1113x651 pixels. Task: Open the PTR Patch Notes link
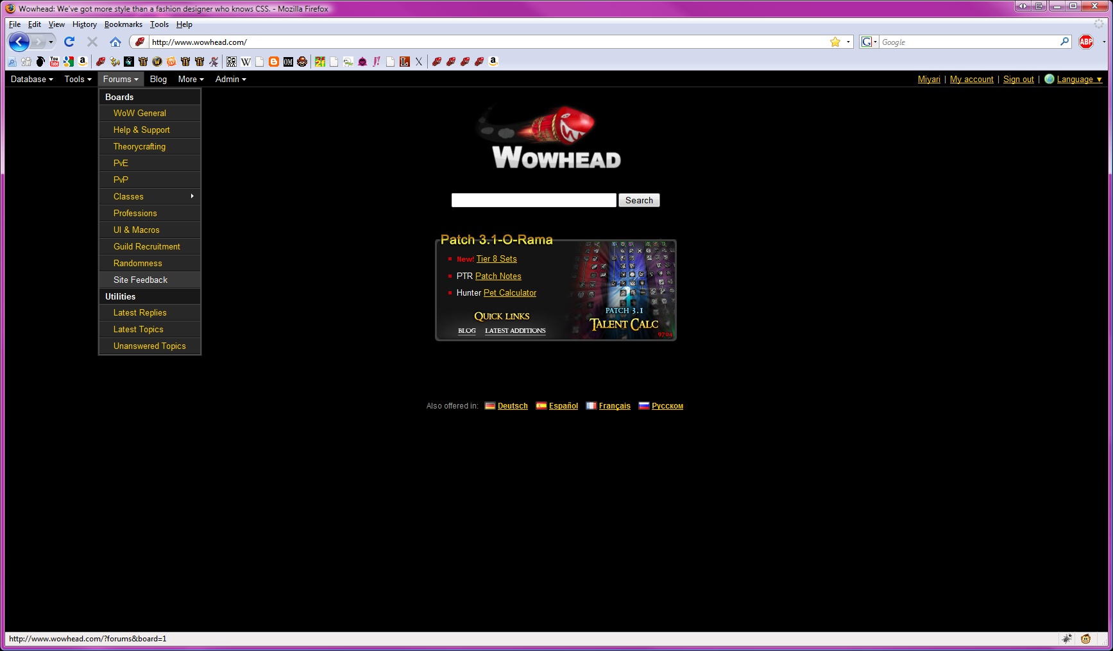point(498,276)
